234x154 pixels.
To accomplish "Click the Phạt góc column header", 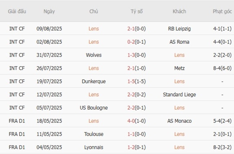I will tap(222, 12).
